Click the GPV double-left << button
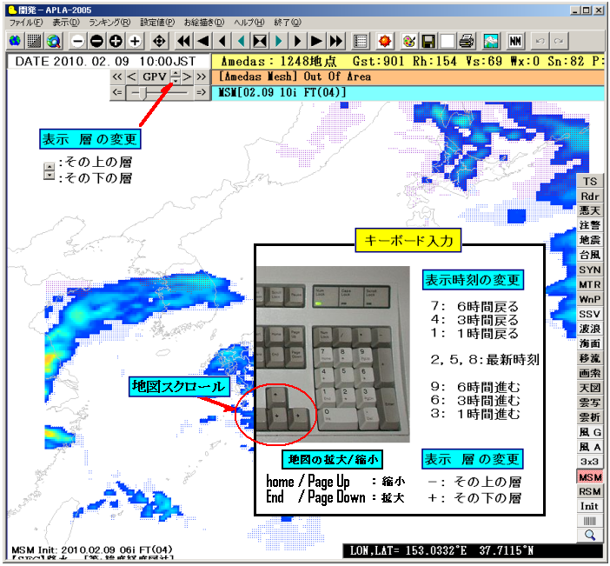Image resolution: width=610 pixels, height=566 pixels. coord(117,77)
